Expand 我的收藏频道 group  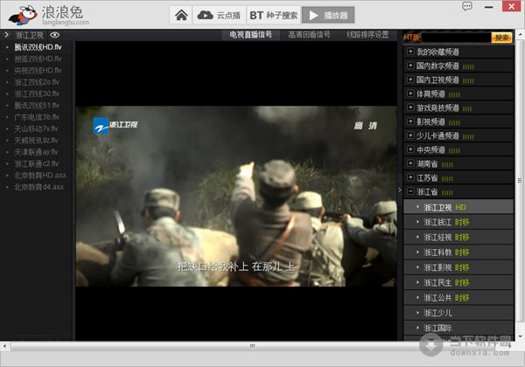[410, 52]
